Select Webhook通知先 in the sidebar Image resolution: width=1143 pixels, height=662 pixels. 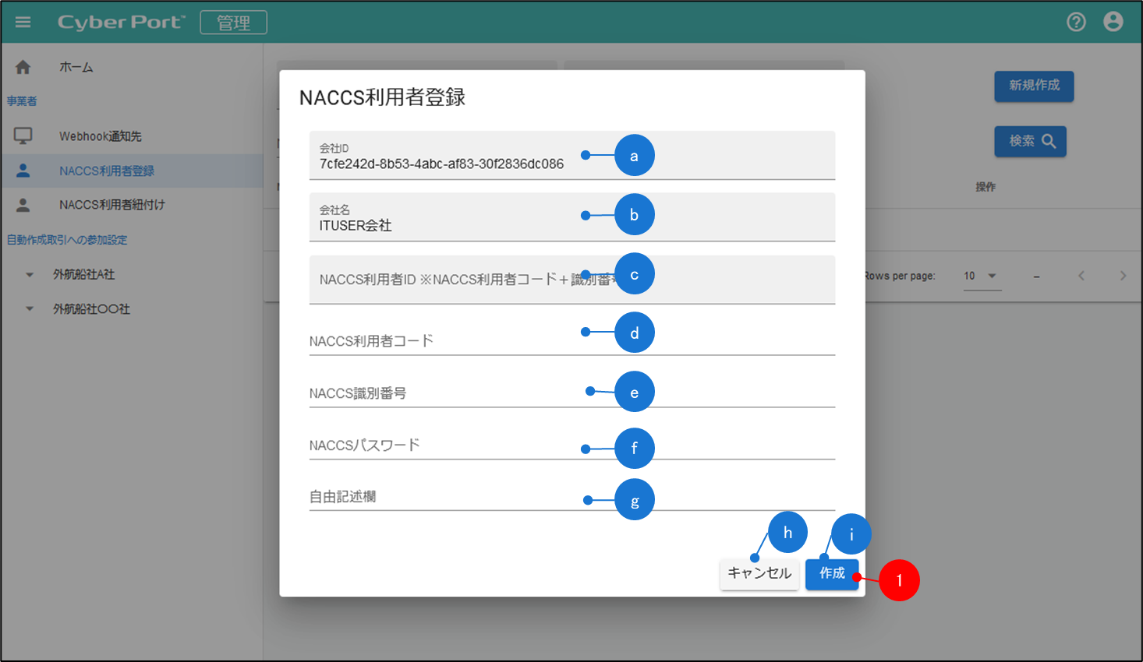click(x=101, y=136)
